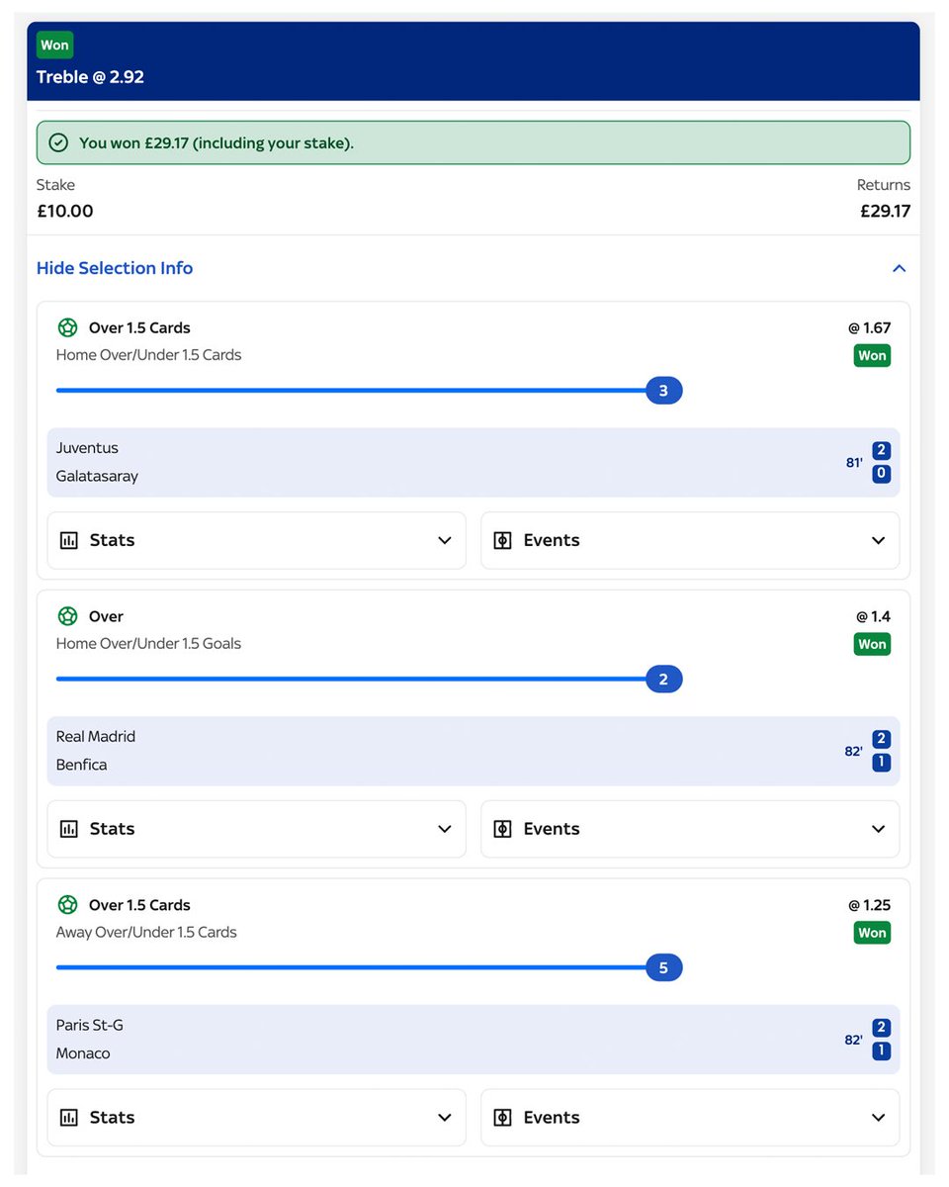This screenshot has width=949, height=1187.
Task: Click Galatasaray score badge showing 0
Action: tap(882, 474)
